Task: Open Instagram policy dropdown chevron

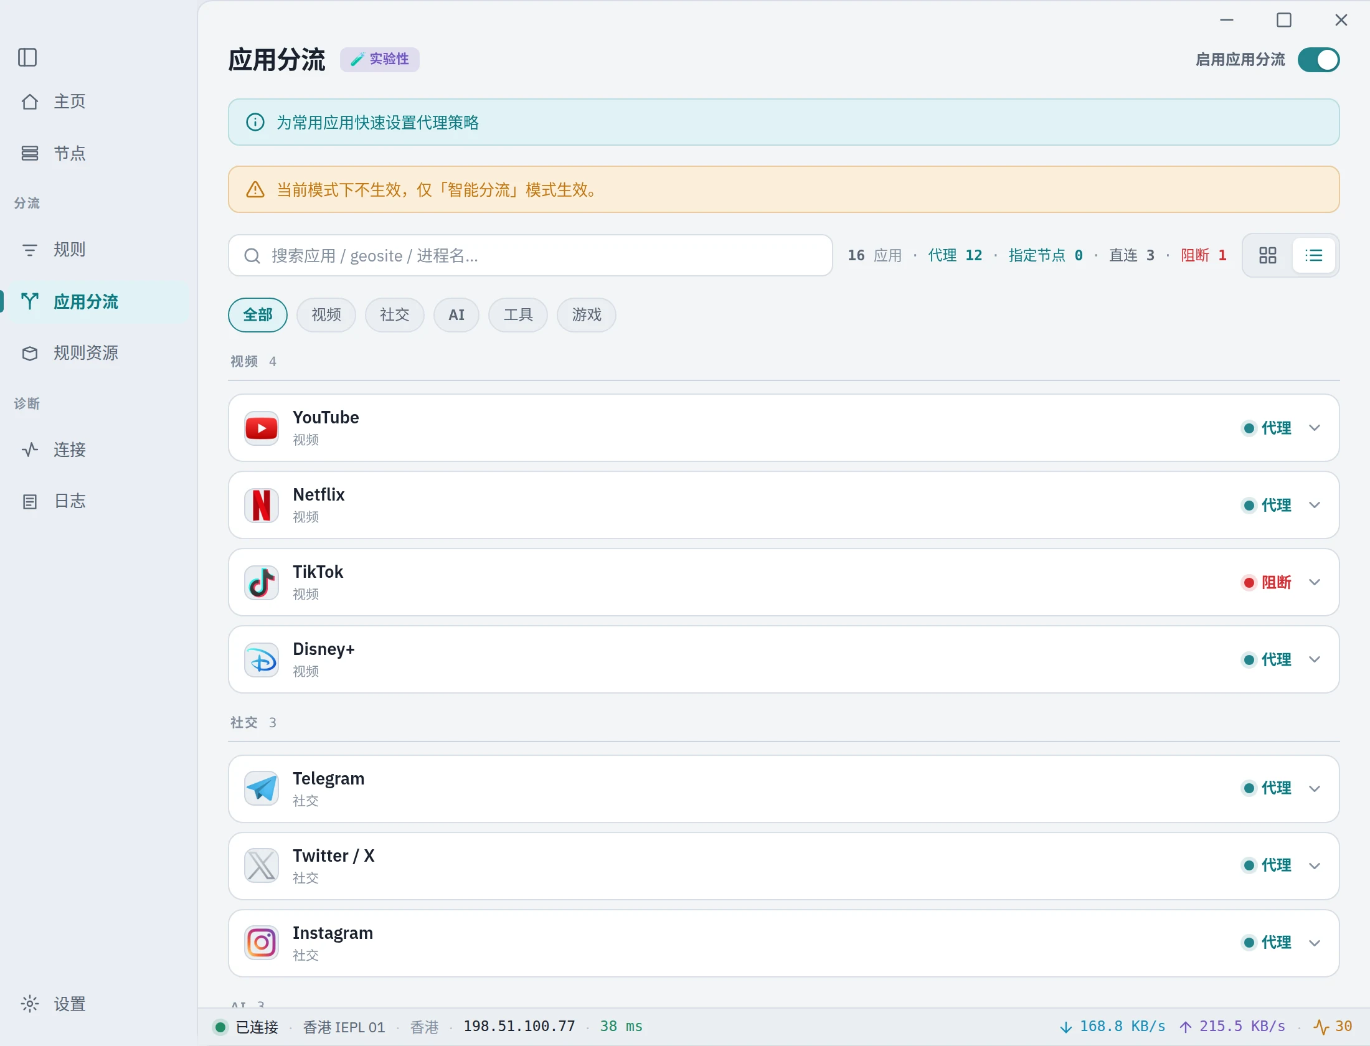Action: pyautogui.click(x=1315, y=943)
